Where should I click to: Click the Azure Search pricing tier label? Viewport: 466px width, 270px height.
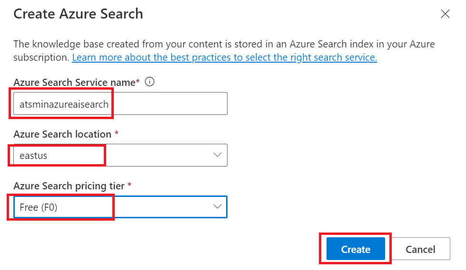point(69,186)
